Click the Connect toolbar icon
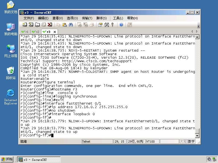Image resolution: width=218 pixels, height=163 pixels. pos(25,25)
